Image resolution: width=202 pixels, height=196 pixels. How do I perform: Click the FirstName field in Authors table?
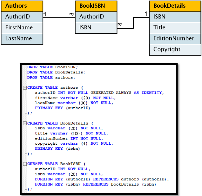(22, 28)
